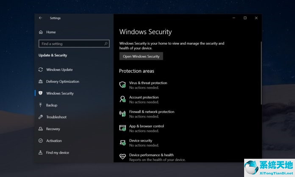295x177 pixels.
Task: Click the Firewall & network protection antenna icon
Action: point(122,114)
